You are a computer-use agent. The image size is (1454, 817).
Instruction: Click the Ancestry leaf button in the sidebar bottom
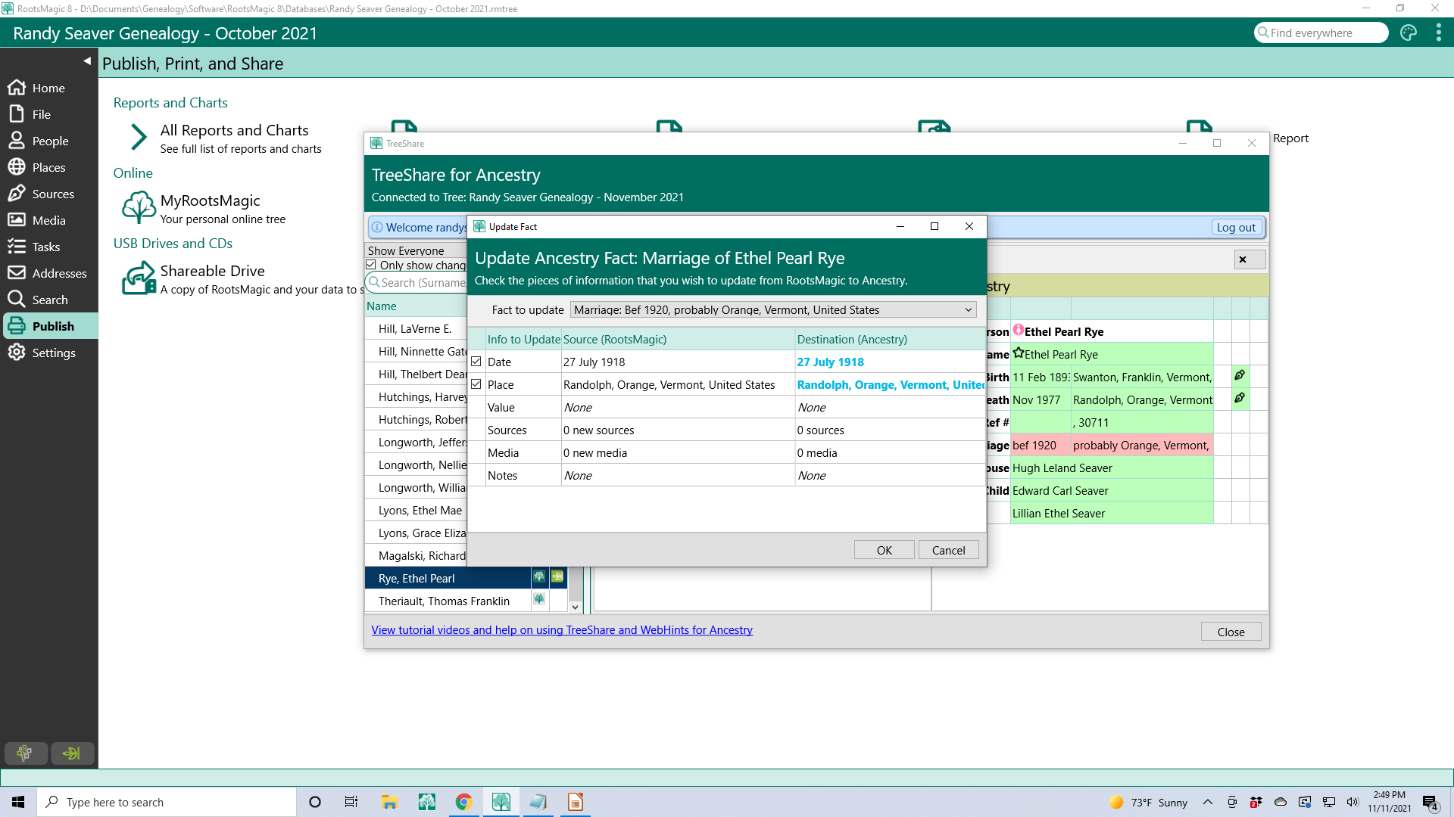click(72, 753)
